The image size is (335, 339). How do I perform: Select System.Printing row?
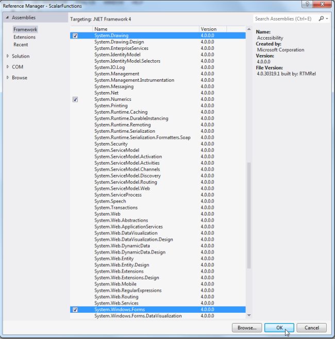click(x=158, y=106)
